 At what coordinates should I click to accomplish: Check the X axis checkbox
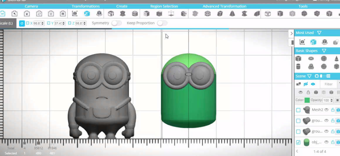tap(28, 23)
